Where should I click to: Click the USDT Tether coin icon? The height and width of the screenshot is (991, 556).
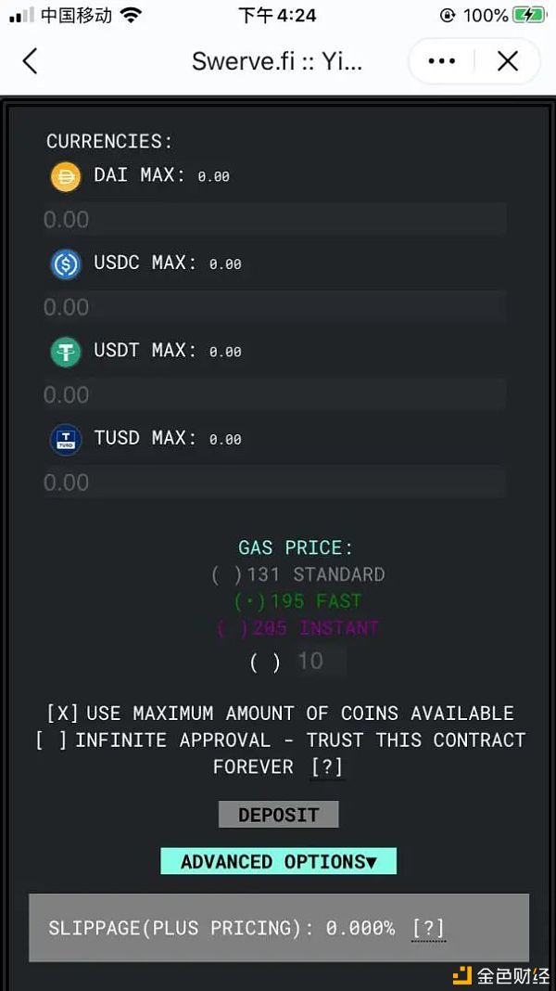pos(66,352)
